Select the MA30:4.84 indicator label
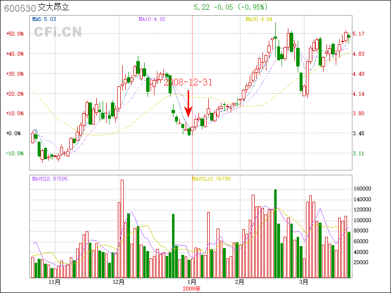The height and width of the screenshot is (293, 391). coord(259,20)
